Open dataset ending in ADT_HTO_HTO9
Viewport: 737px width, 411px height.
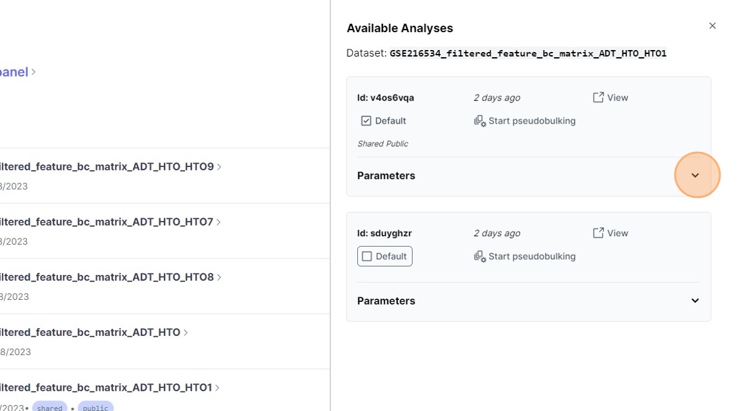(105, 167)
